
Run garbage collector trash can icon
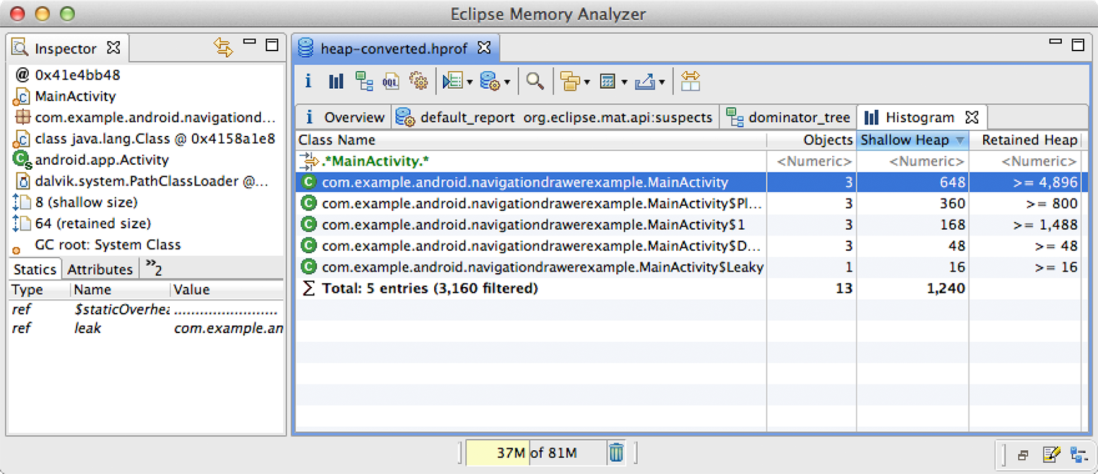pos(616,453)
